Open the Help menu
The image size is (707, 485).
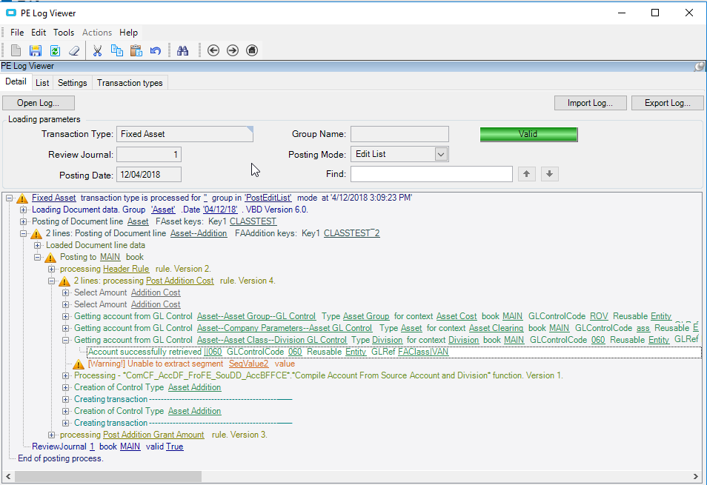pos(128,33)
